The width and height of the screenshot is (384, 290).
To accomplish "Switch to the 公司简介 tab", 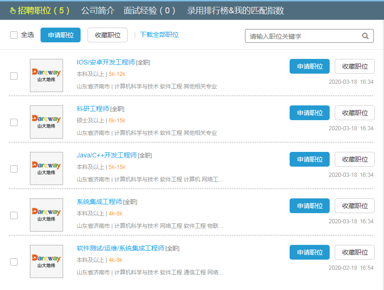I will [x=98, y=11].
